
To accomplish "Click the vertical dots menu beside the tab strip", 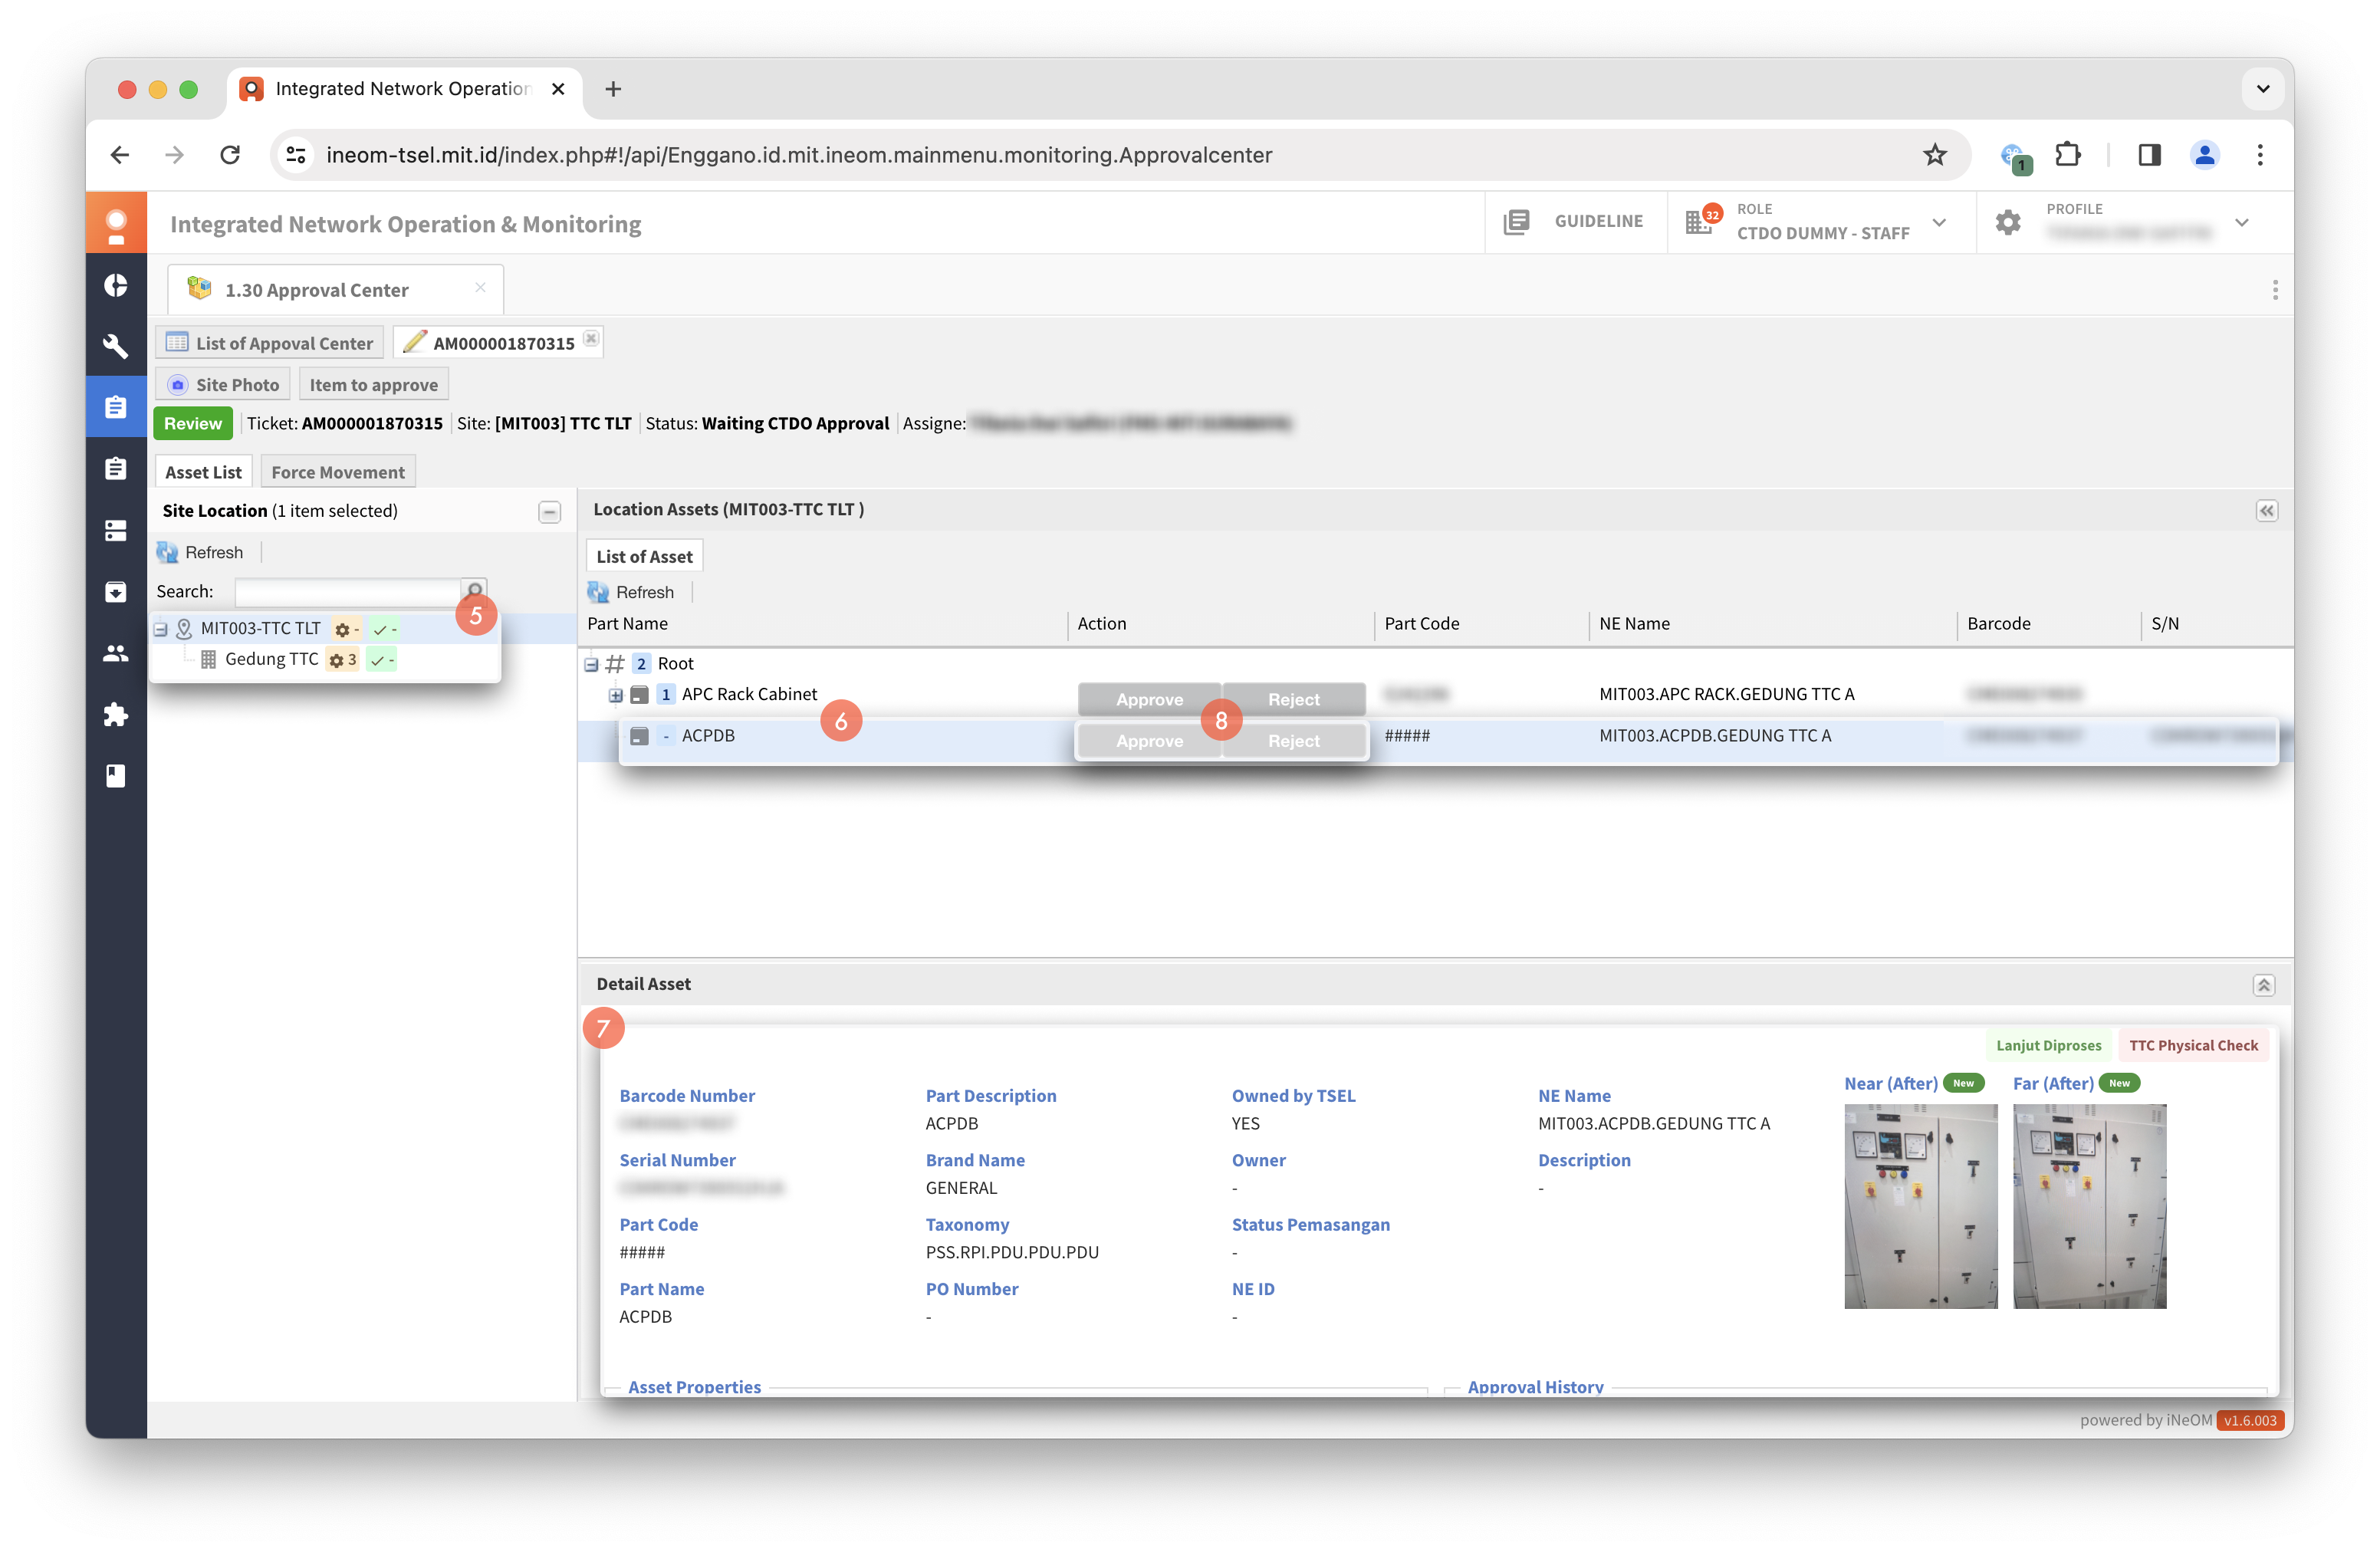I will click(2274, 290).
